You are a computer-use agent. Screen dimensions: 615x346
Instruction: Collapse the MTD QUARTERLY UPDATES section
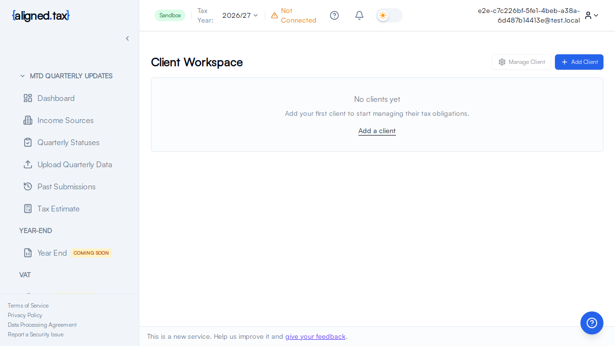tap(22, 76)
